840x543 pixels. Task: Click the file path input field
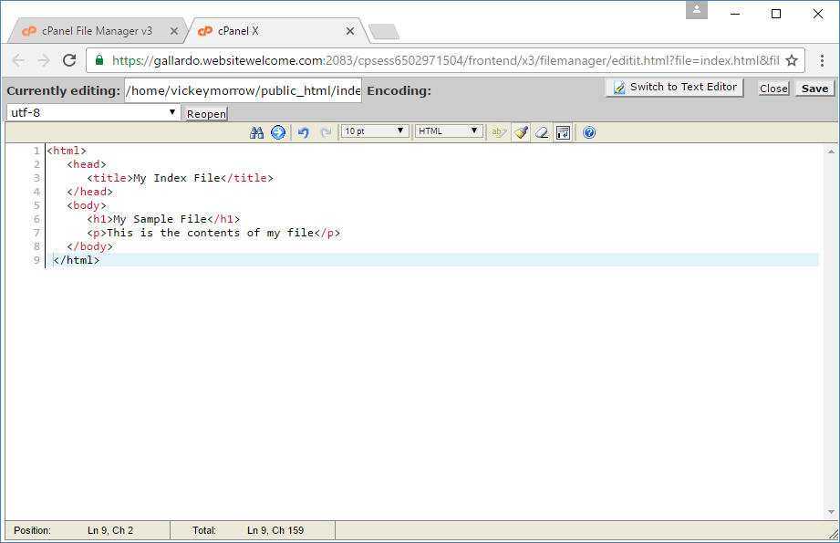tap(243, 90)
